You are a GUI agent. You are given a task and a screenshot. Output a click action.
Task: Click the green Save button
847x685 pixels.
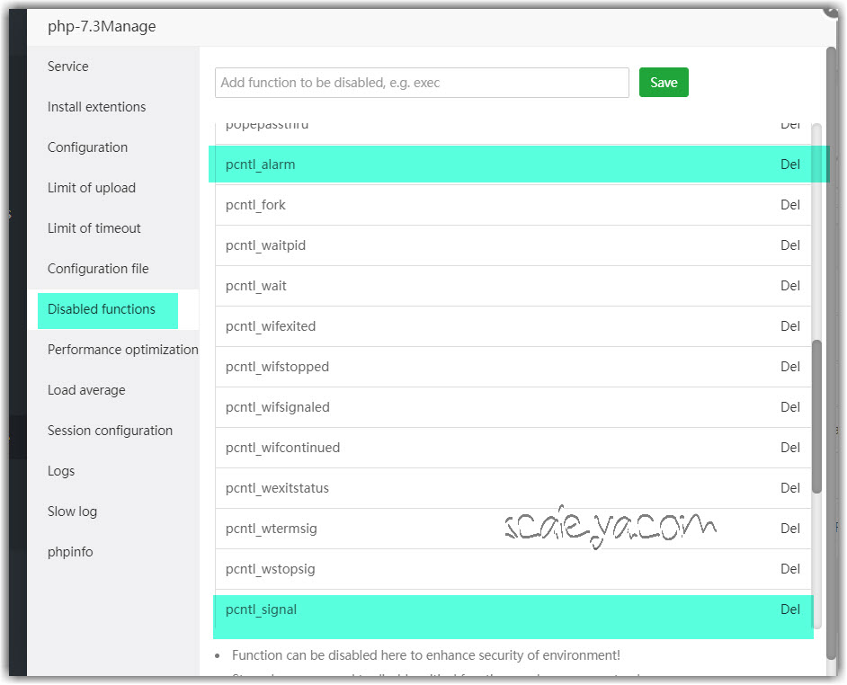click(x=664, y=83)
